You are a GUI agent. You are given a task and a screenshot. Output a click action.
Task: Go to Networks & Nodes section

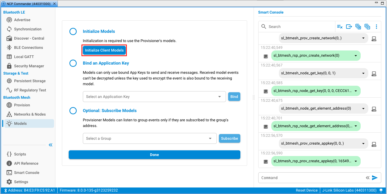tap(30, 114)
